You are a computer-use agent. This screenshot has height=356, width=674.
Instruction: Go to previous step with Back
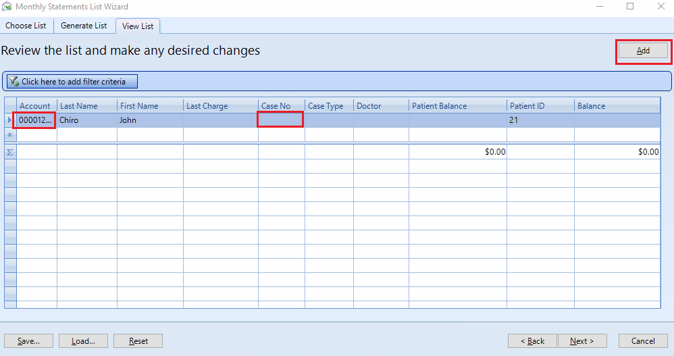point(532,341)
